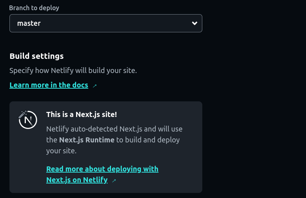Viewport: 306px width, 198px height.
Task: Click the 'Branch to deploy' field label
Action: click(34, 8)
